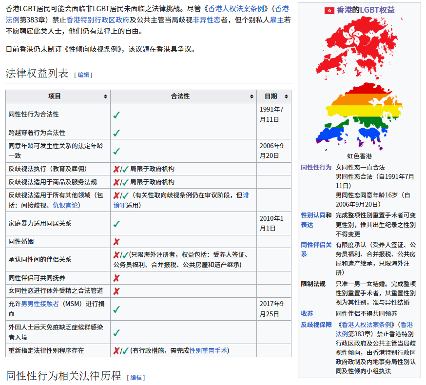Follow the 非异性恋 link
Screen dimensions: 426x385
click(207, 20)
